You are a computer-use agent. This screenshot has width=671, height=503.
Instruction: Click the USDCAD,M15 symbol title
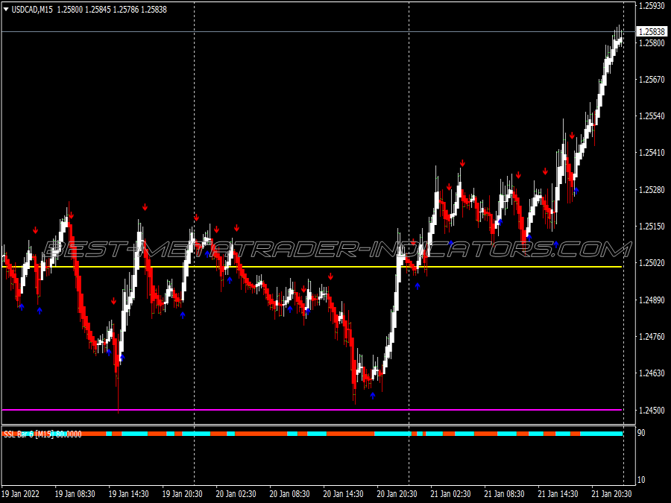(x=32, y=10)
